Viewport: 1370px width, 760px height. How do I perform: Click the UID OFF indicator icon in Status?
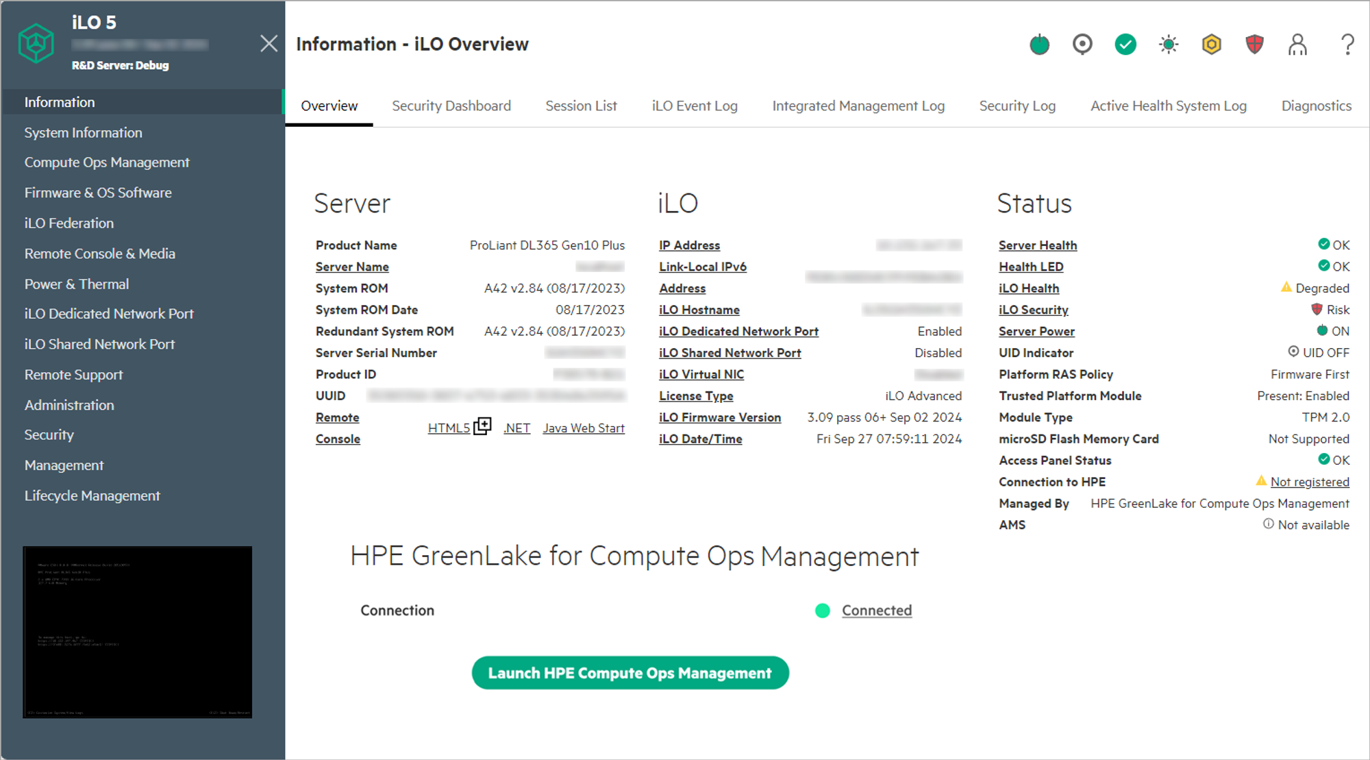pos(1293,352)
